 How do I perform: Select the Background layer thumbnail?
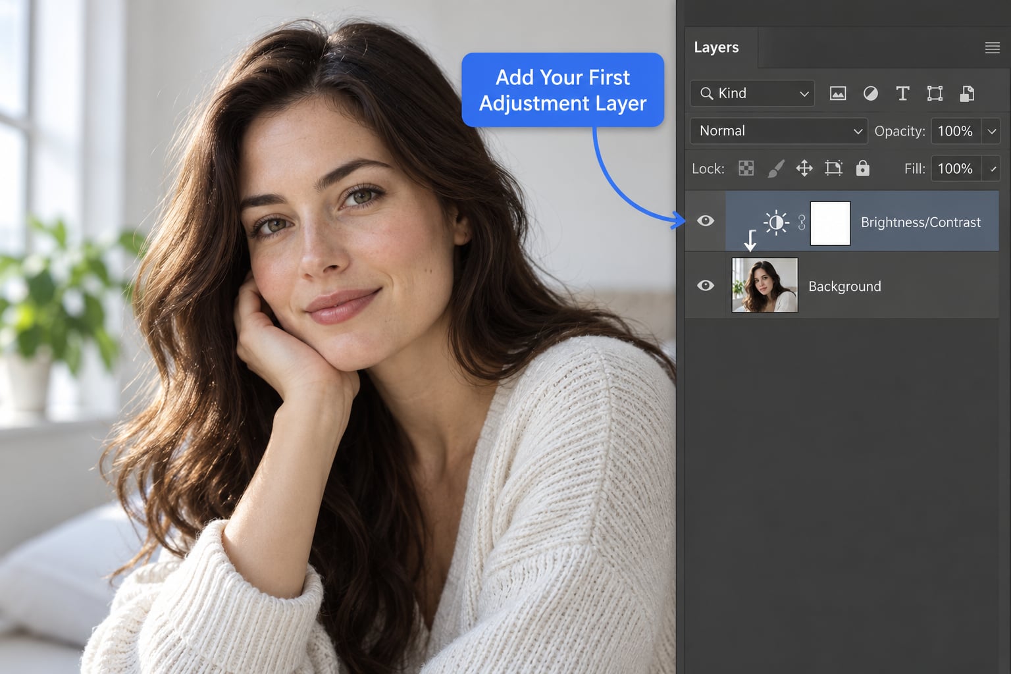tap(765, 285)
